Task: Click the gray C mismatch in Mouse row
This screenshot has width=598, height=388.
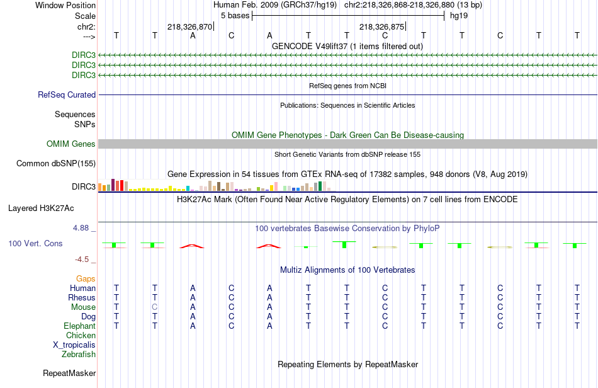Action: (x=154, y=307)
